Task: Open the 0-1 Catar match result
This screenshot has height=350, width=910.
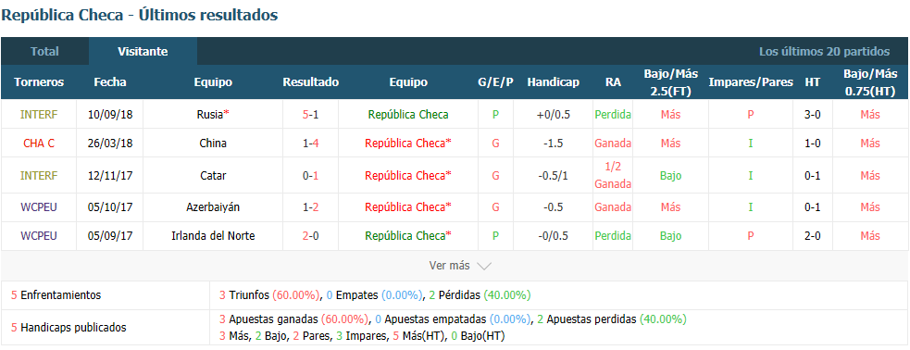Action: (310, 175)
